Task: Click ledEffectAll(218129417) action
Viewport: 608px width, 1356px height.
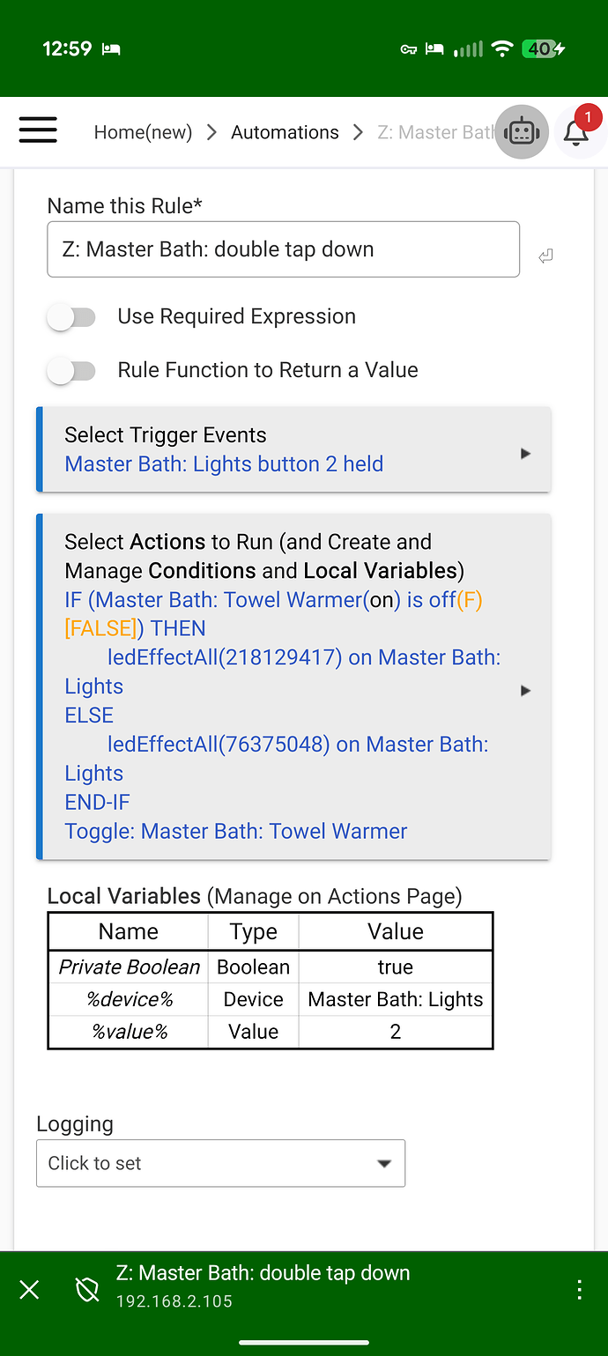Action: [x=282, y=671]
